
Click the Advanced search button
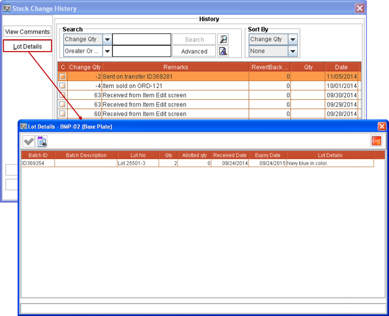coord(194,51)
